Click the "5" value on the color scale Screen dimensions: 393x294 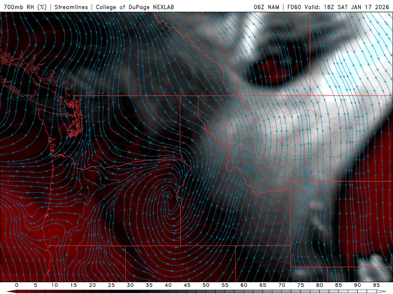coord(35,285)
